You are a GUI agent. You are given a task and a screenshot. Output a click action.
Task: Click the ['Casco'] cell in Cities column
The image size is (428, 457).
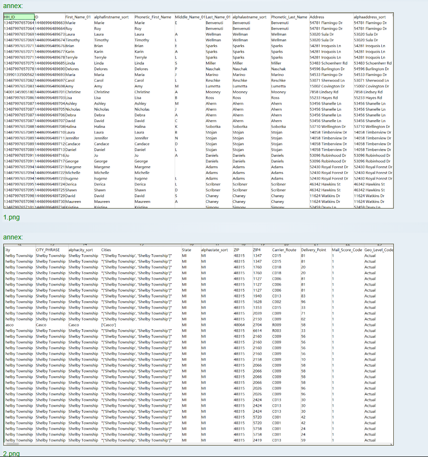pos(109,324)
